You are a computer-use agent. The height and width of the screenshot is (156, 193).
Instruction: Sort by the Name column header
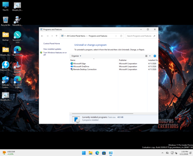[73, 60]
